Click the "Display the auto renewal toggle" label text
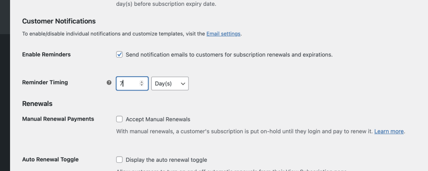Viewport: 428px width, 171px height. tap(166, 160)
